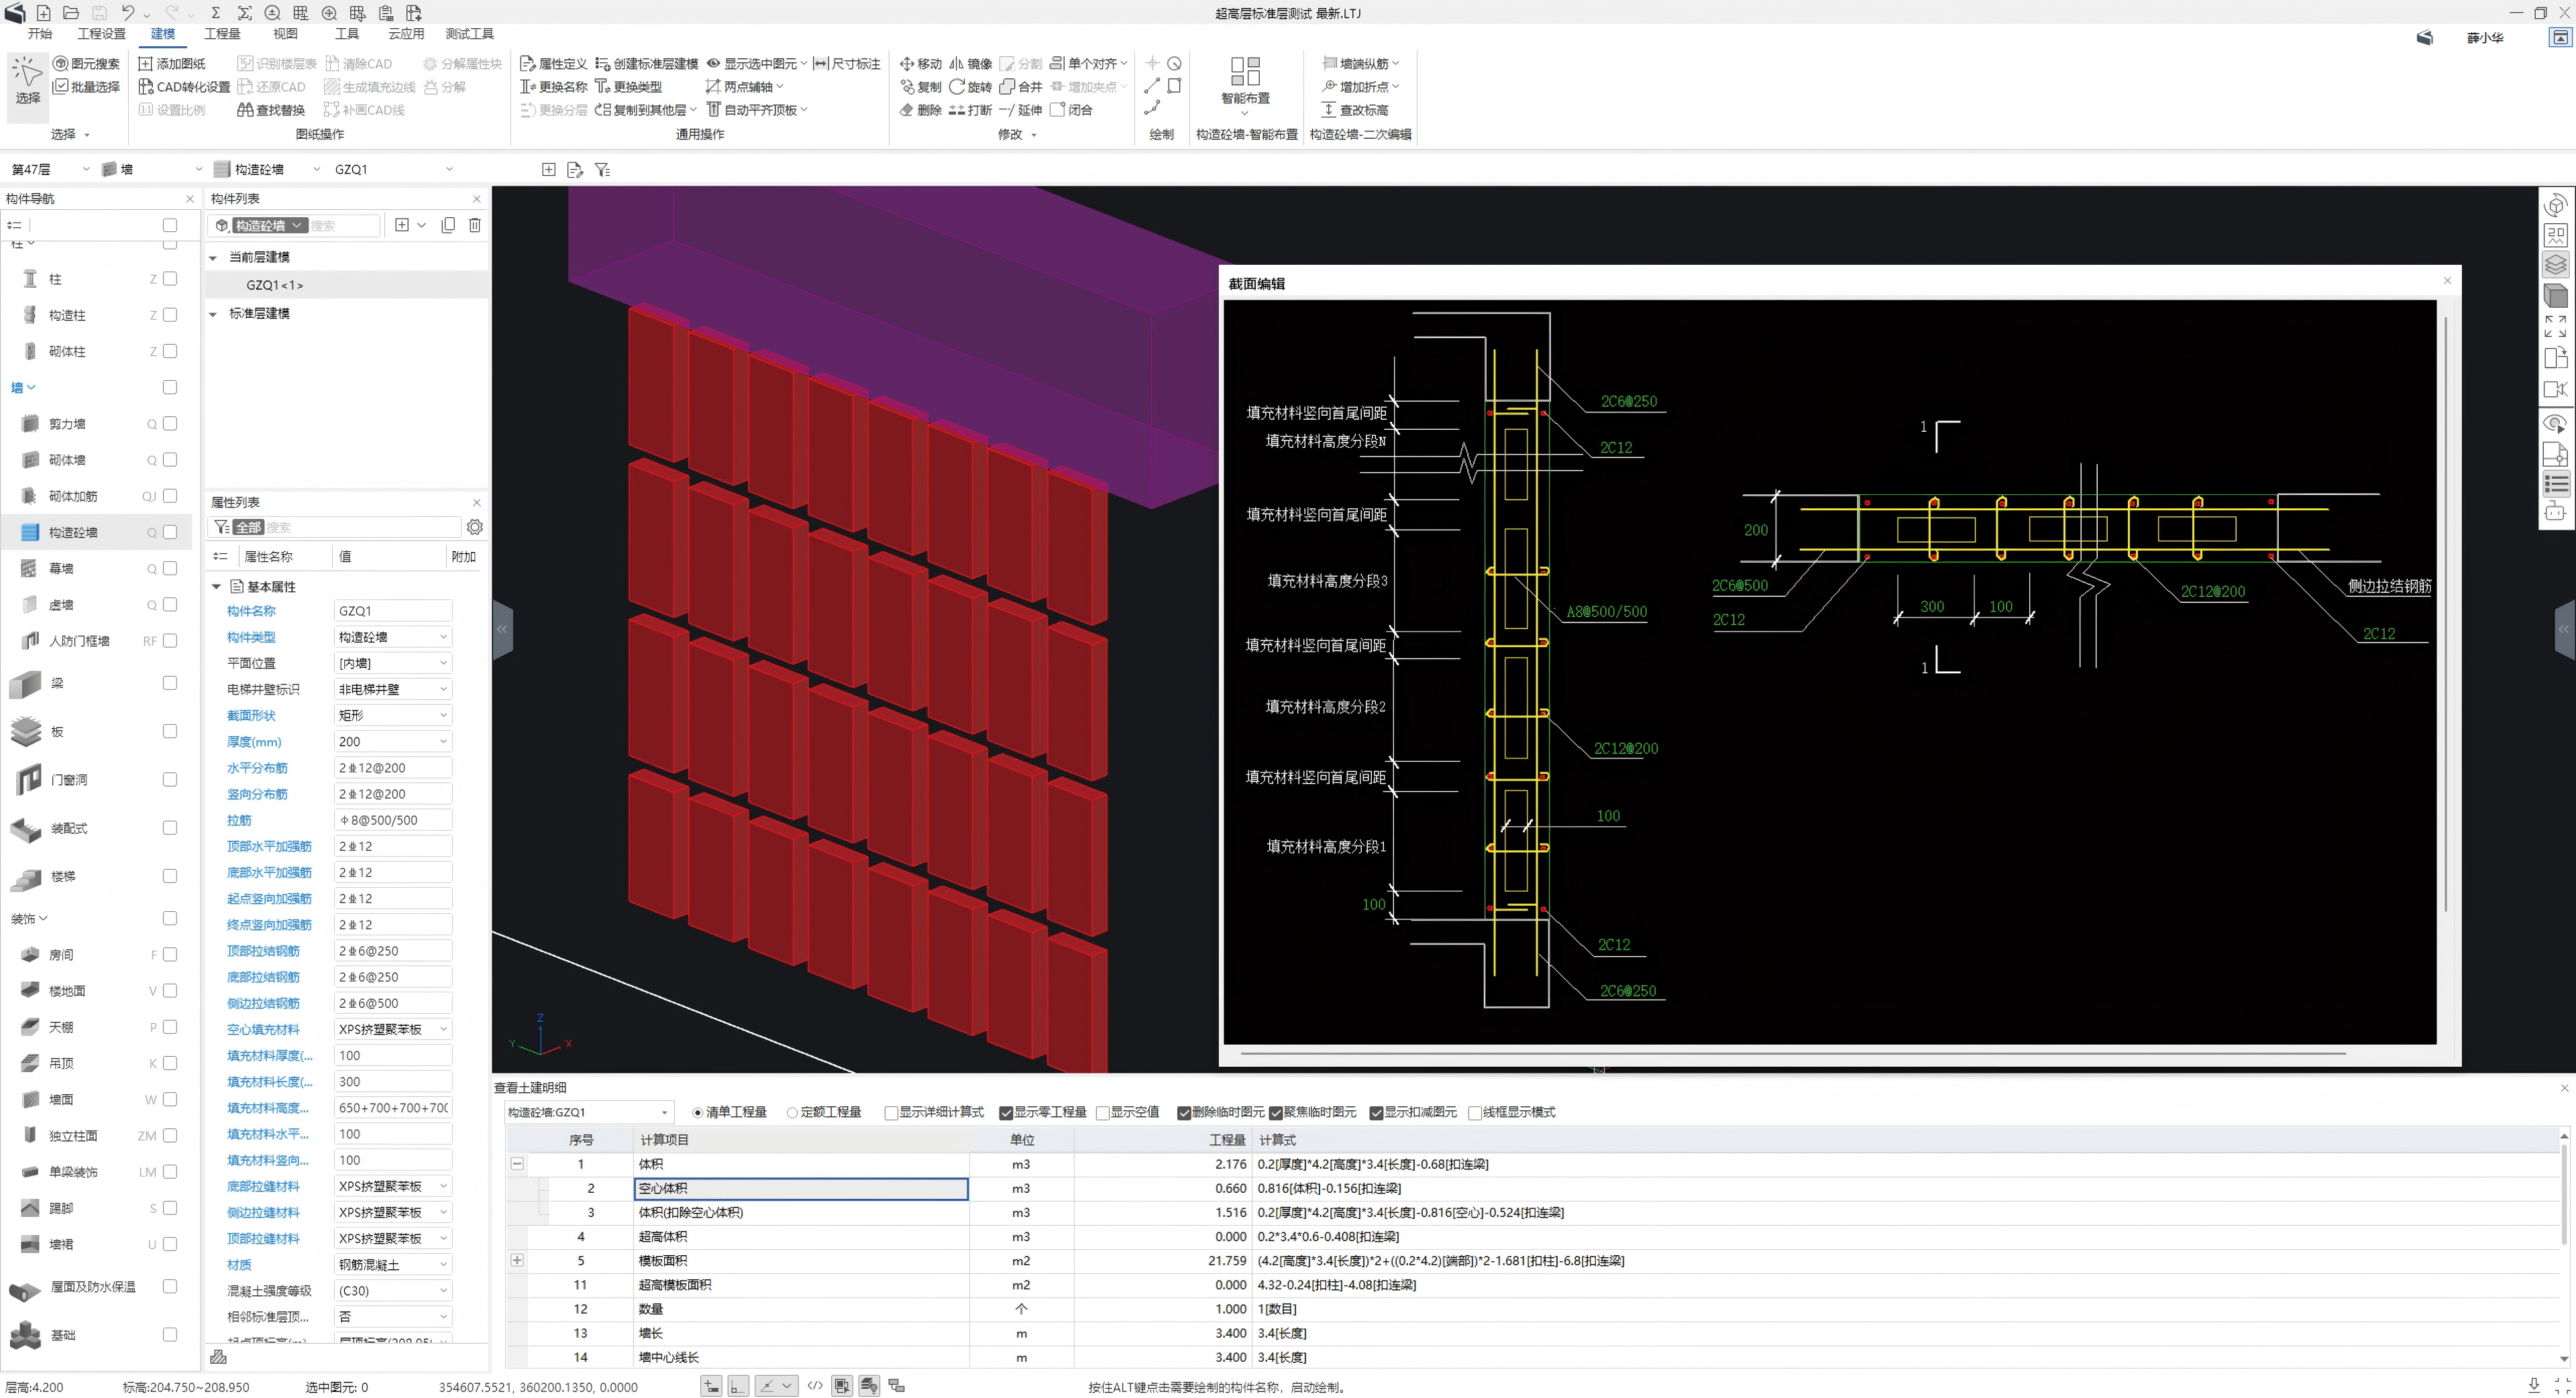Enable 显示详细计算式 checkbox
Screen dimensions: 2576x1398
(891, 1112)
